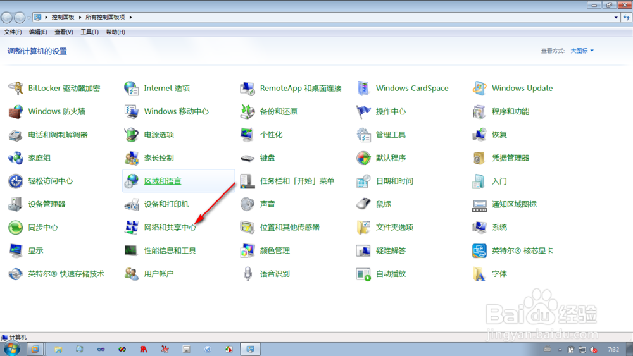Open the 程序和功能 icon
The height and width of the screenshot is (356, 633).
click(479, 112)
